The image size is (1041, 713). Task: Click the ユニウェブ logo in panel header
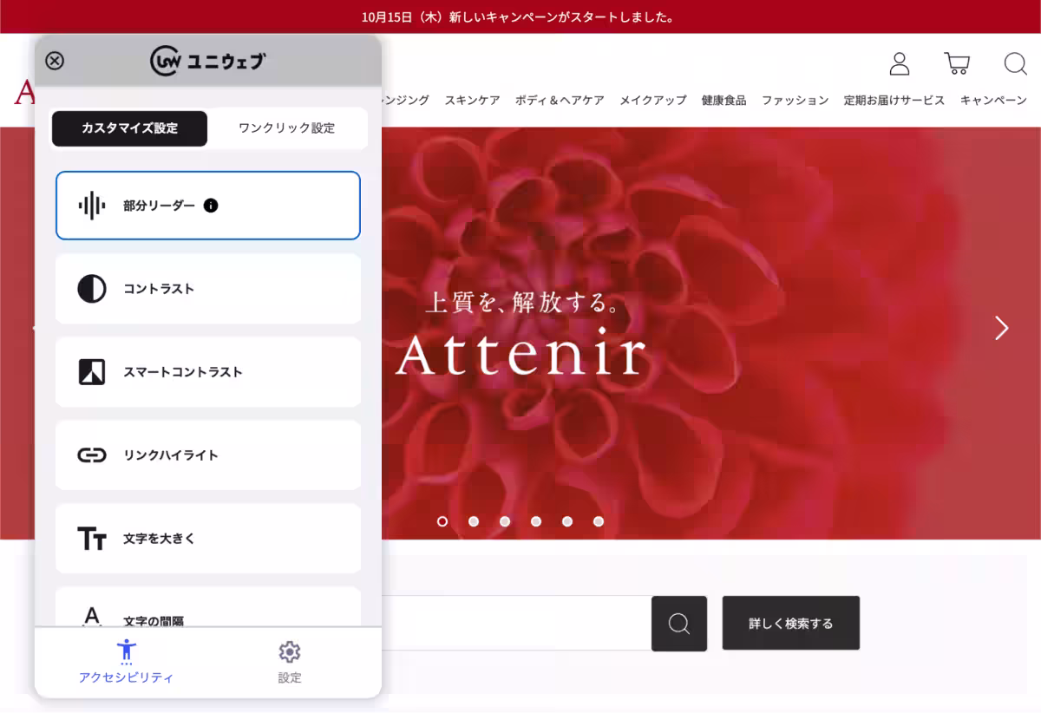coord(208,61)
